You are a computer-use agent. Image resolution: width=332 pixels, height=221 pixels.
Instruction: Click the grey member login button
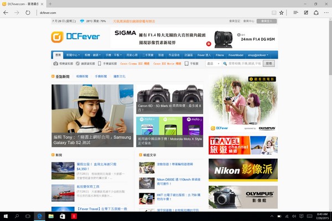click(267, 21)
